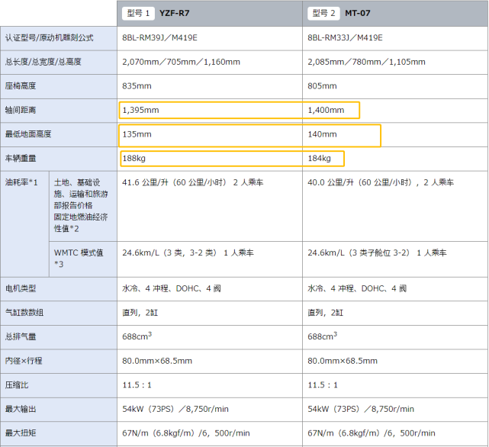
Task: Select the 压缩比 row label
Action: [17, 384]
